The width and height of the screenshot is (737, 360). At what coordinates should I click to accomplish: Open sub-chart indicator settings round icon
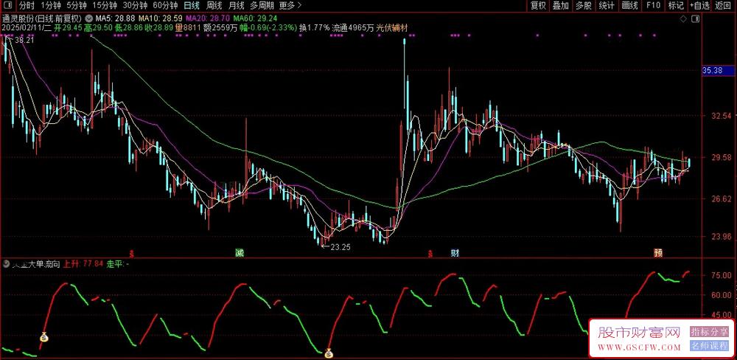[6, 265]
